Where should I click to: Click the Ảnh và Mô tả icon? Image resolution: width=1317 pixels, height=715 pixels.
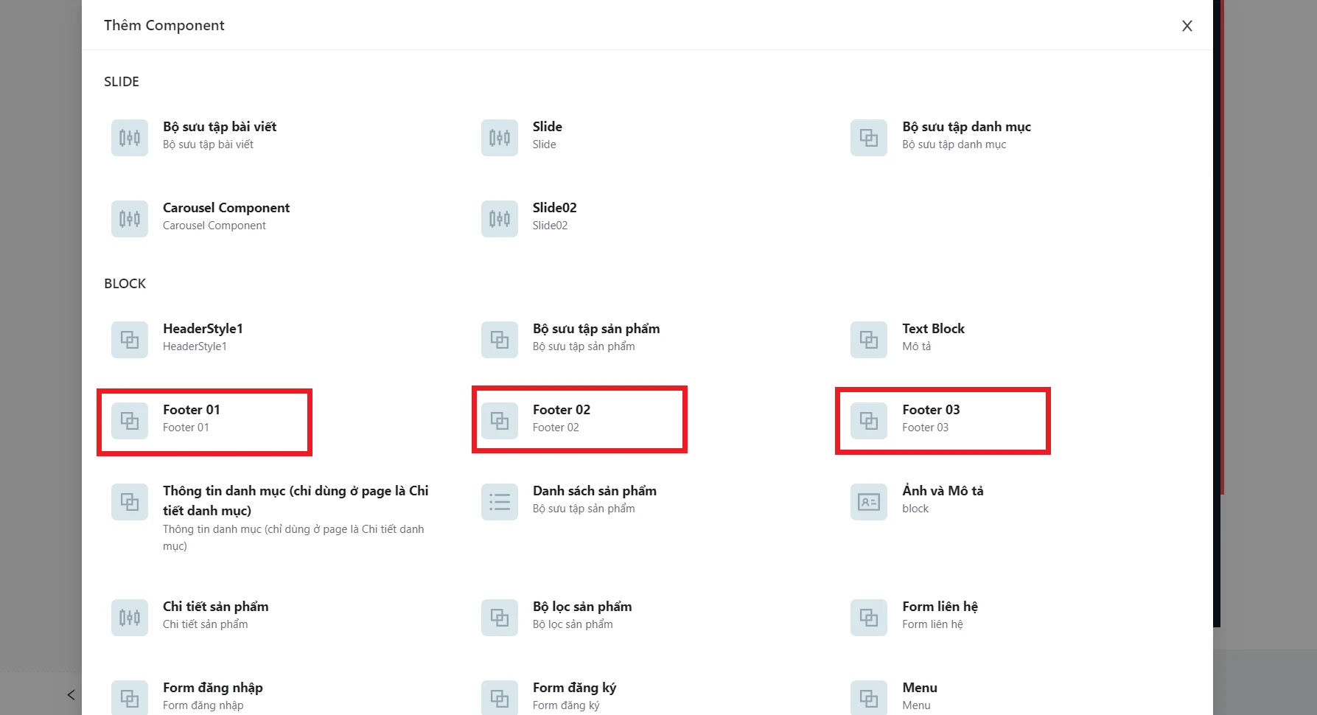pyautogui.click(x=868, y=502)
